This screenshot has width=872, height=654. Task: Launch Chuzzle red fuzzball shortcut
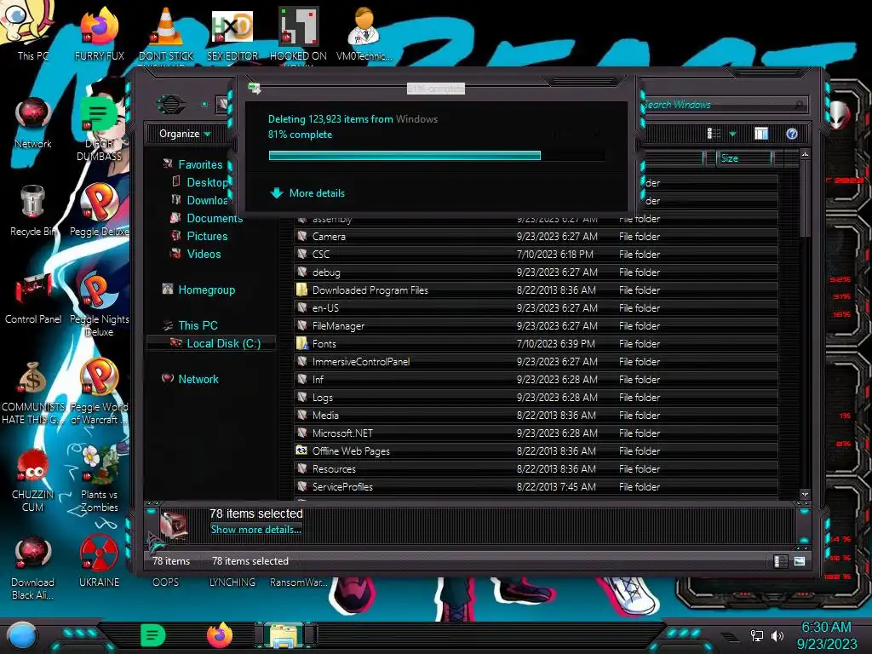33,480
